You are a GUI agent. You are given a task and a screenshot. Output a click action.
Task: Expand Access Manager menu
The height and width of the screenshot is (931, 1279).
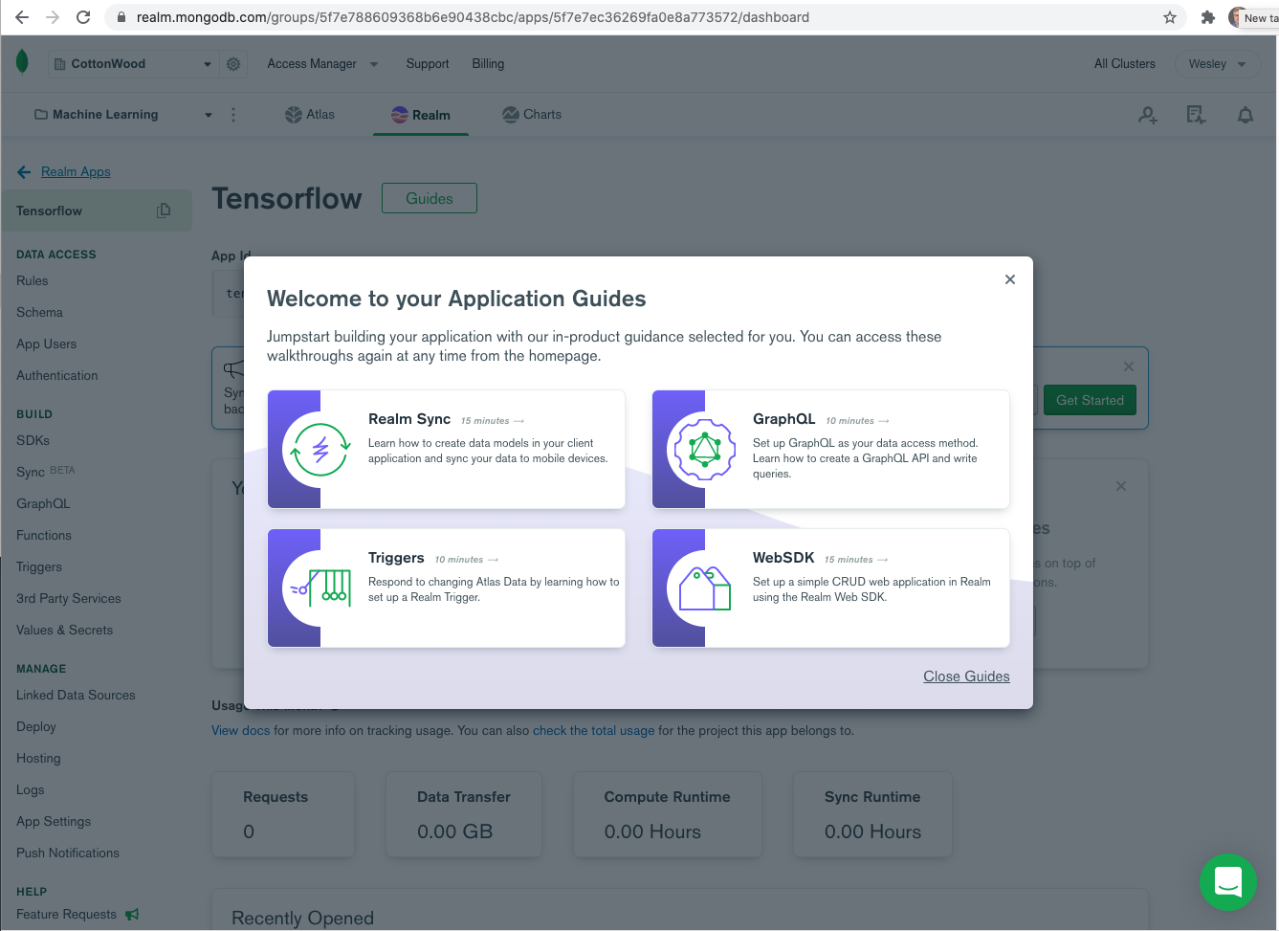(322, 64)
